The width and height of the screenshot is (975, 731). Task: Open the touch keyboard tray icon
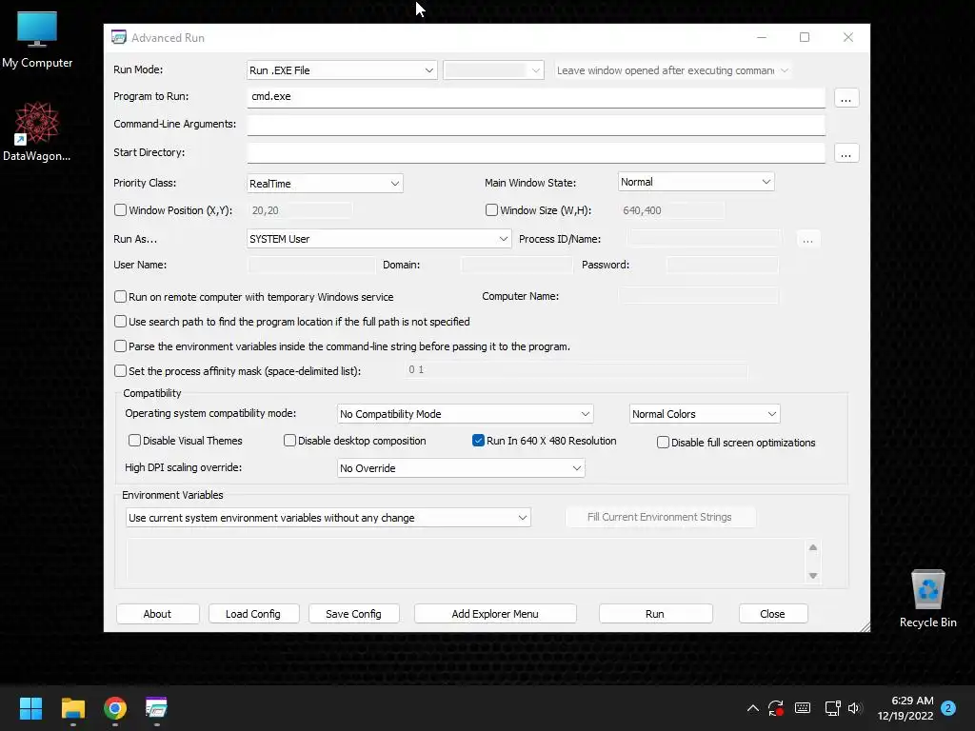[x=803, y=708]
